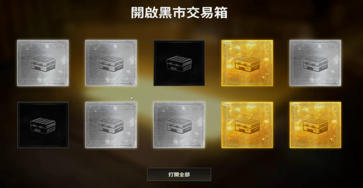Screen dimensions: 363x188
Task: Click the 開啟黑市交易箱 title heading
Action: pos(179,13)
